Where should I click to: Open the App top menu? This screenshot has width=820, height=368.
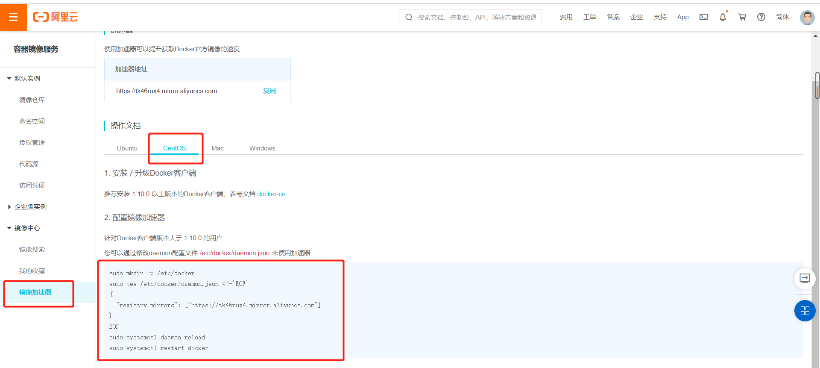tap(683, 17)
